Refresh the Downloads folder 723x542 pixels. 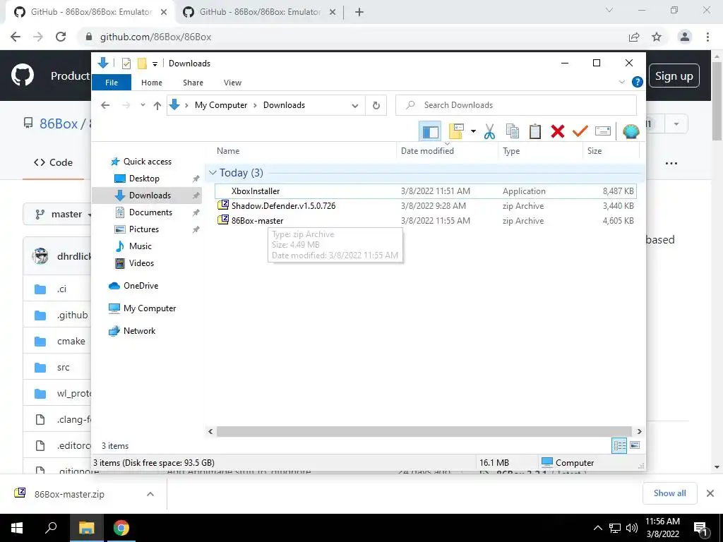coord(376,106)
